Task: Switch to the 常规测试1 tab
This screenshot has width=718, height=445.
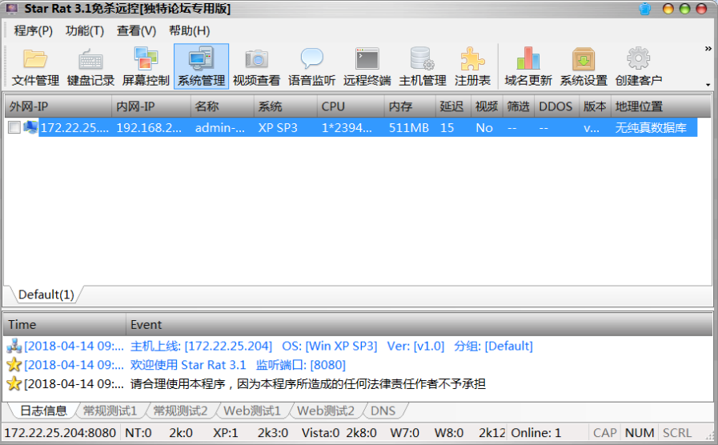Action: tap(110, 411)
